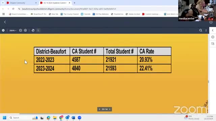Expand the tab search dropdown arrow
The height and width of the screenshot is (121, 216).
pos(3,3)
